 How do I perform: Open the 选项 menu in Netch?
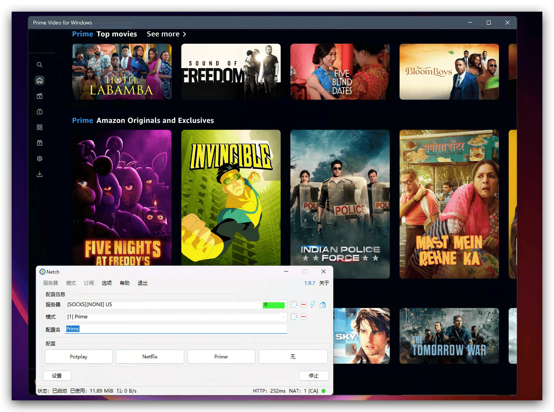107,283
